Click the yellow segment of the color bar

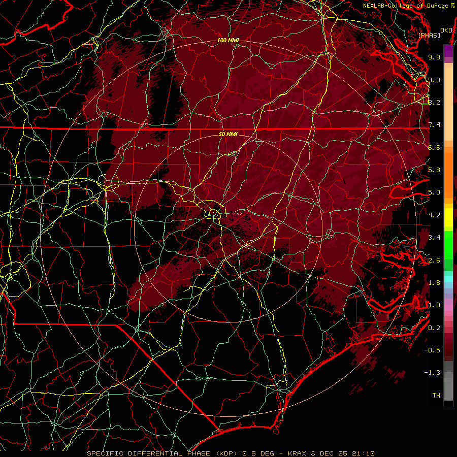pyautogui.click(x=448, y=217)
